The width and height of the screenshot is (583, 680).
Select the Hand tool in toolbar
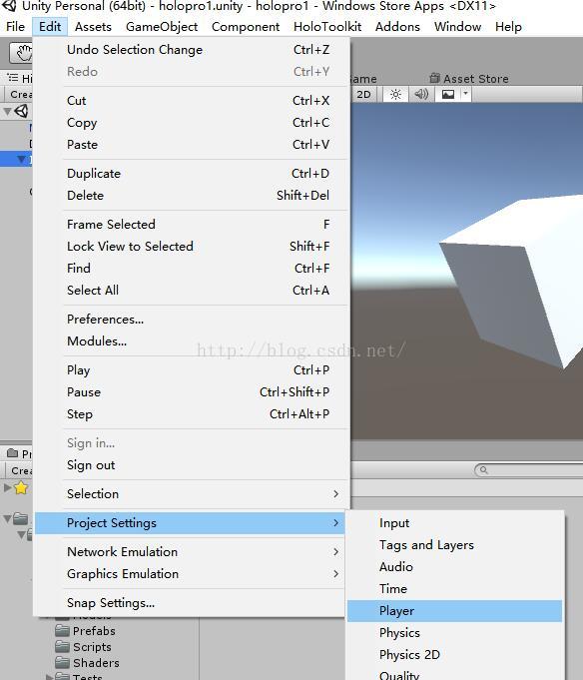(22, 53)
